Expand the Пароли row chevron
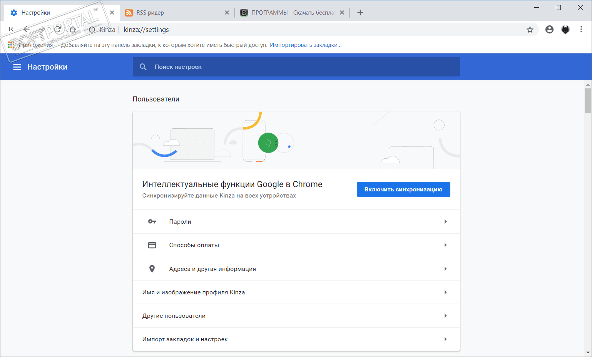This screenshot has height=357, width=592. tap(445, 222)
